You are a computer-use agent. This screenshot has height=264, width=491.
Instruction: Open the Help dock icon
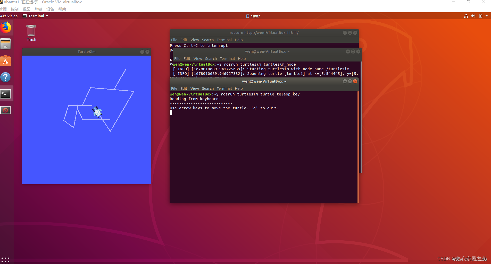(5, 77)
